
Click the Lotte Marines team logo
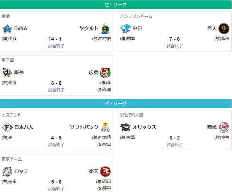(x=7, y=171)
